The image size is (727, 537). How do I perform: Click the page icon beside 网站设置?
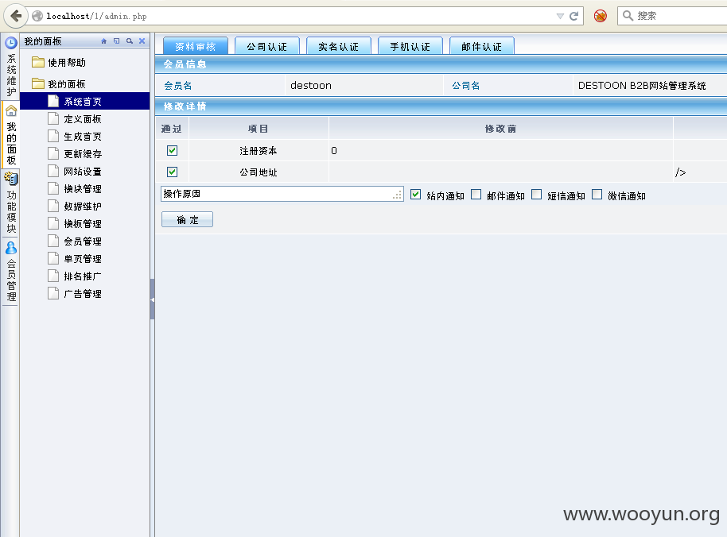[53, 171]
